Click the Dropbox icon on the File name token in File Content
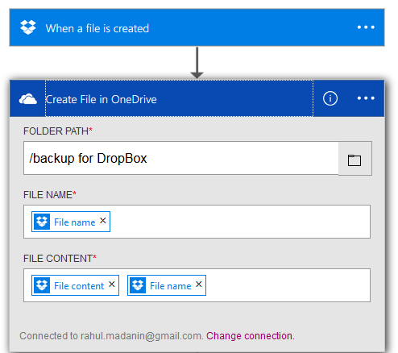The height and width of the screenshot is (353, 398). coord(138,285)
